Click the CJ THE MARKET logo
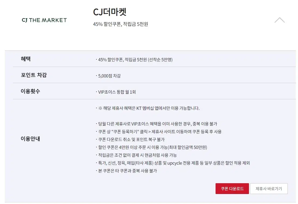 point(44,20)
